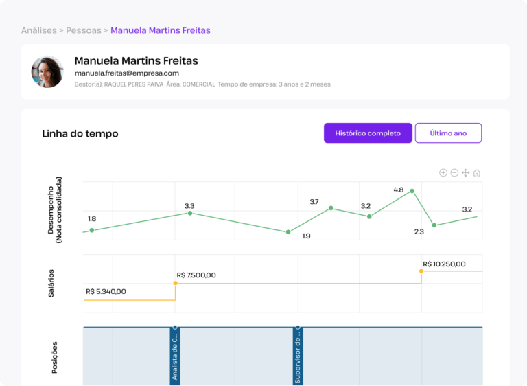The image size is (527, 386).
Task: Click the 1.9 performance data point
Action: [288, 232]
